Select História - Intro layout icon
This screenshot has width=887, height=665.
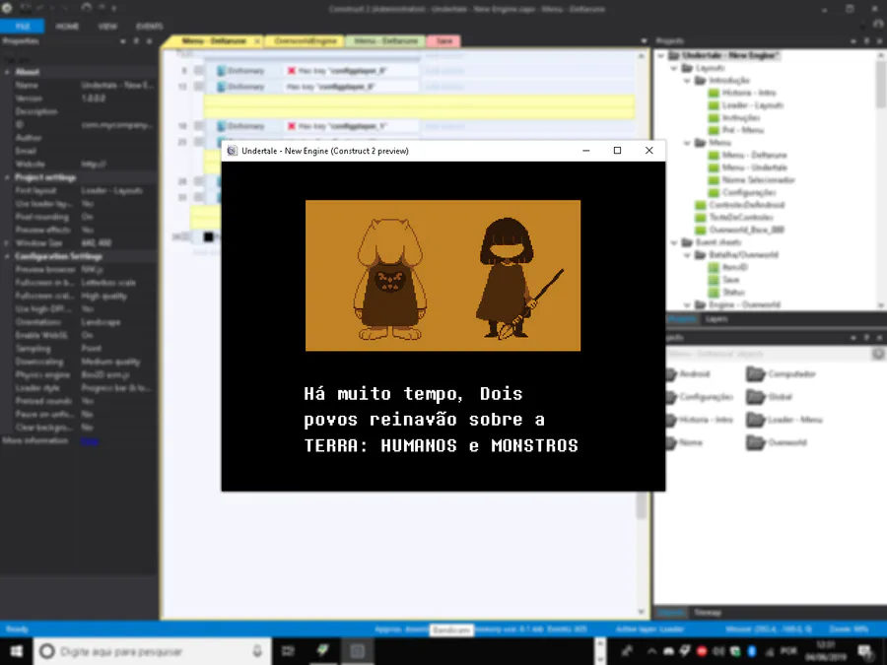click(x=714, y=93)
